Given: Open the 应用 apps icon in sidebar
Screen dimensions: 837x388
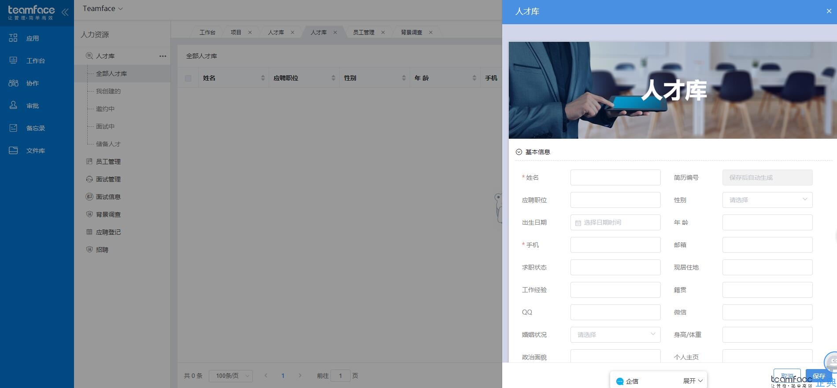Looking at the screenshot, I should 13,38.
